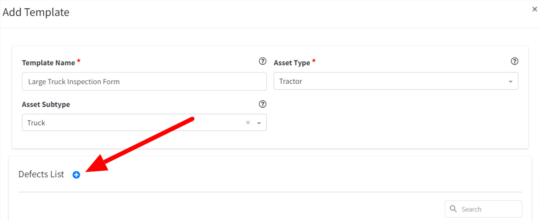Viewport: 539px width, 221px height.
Task: Click the red asterisk beside Asset Type
Action: point(314,62)
